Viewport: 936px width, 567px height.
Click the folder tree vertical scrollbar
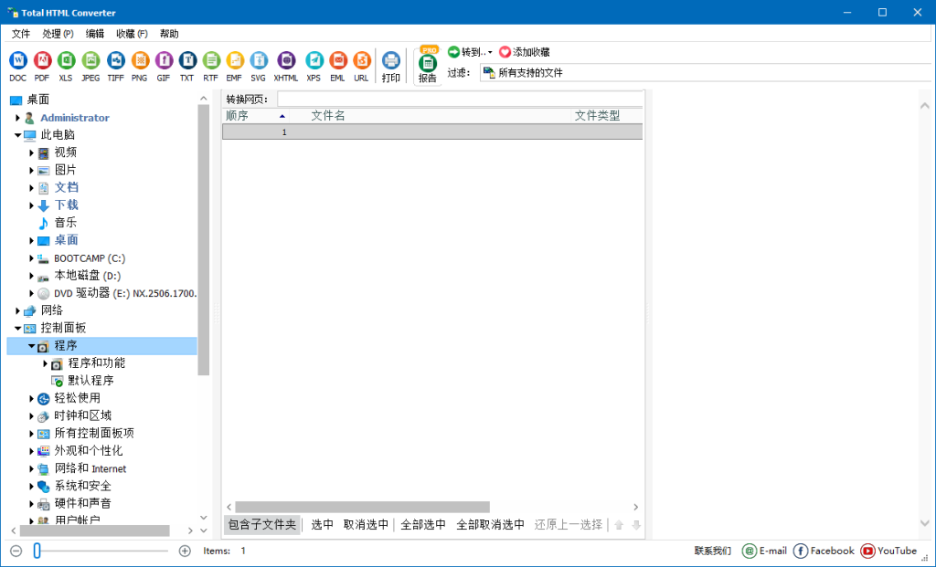tap(204, 240)
